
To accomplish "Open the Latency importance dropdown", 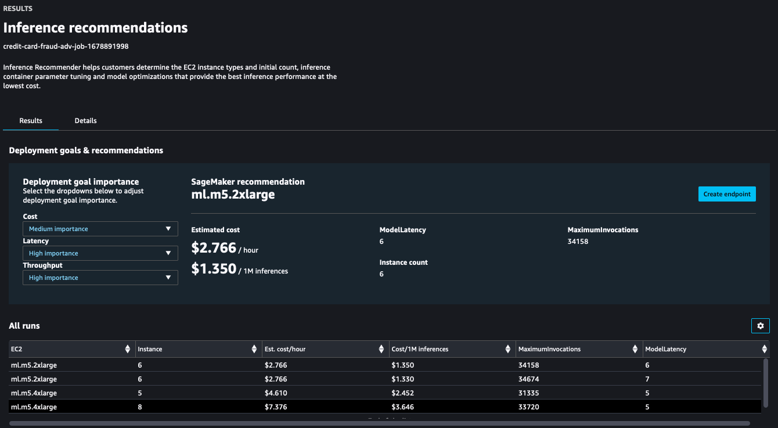I will (x=100, y=253).
